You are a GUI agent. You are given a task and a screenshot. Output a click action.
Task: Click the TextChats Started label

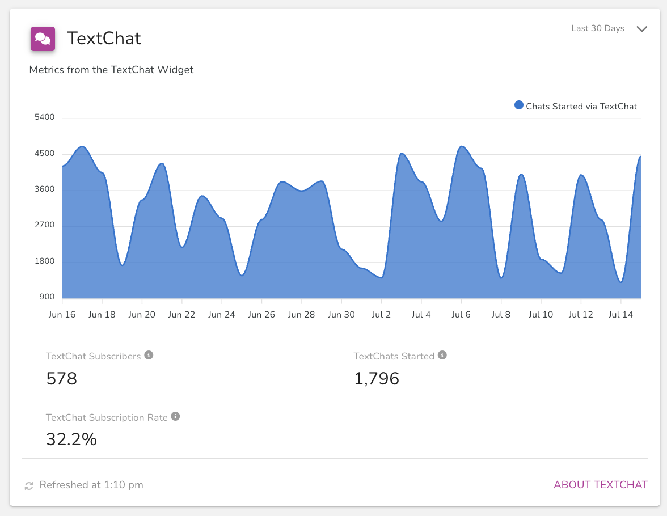click(x=394, y=356)
